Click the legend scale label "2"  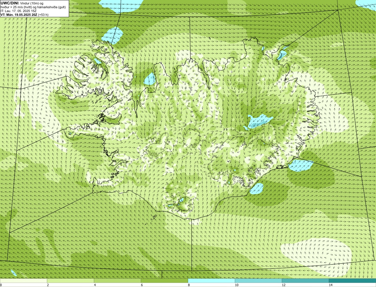point(48,285)
